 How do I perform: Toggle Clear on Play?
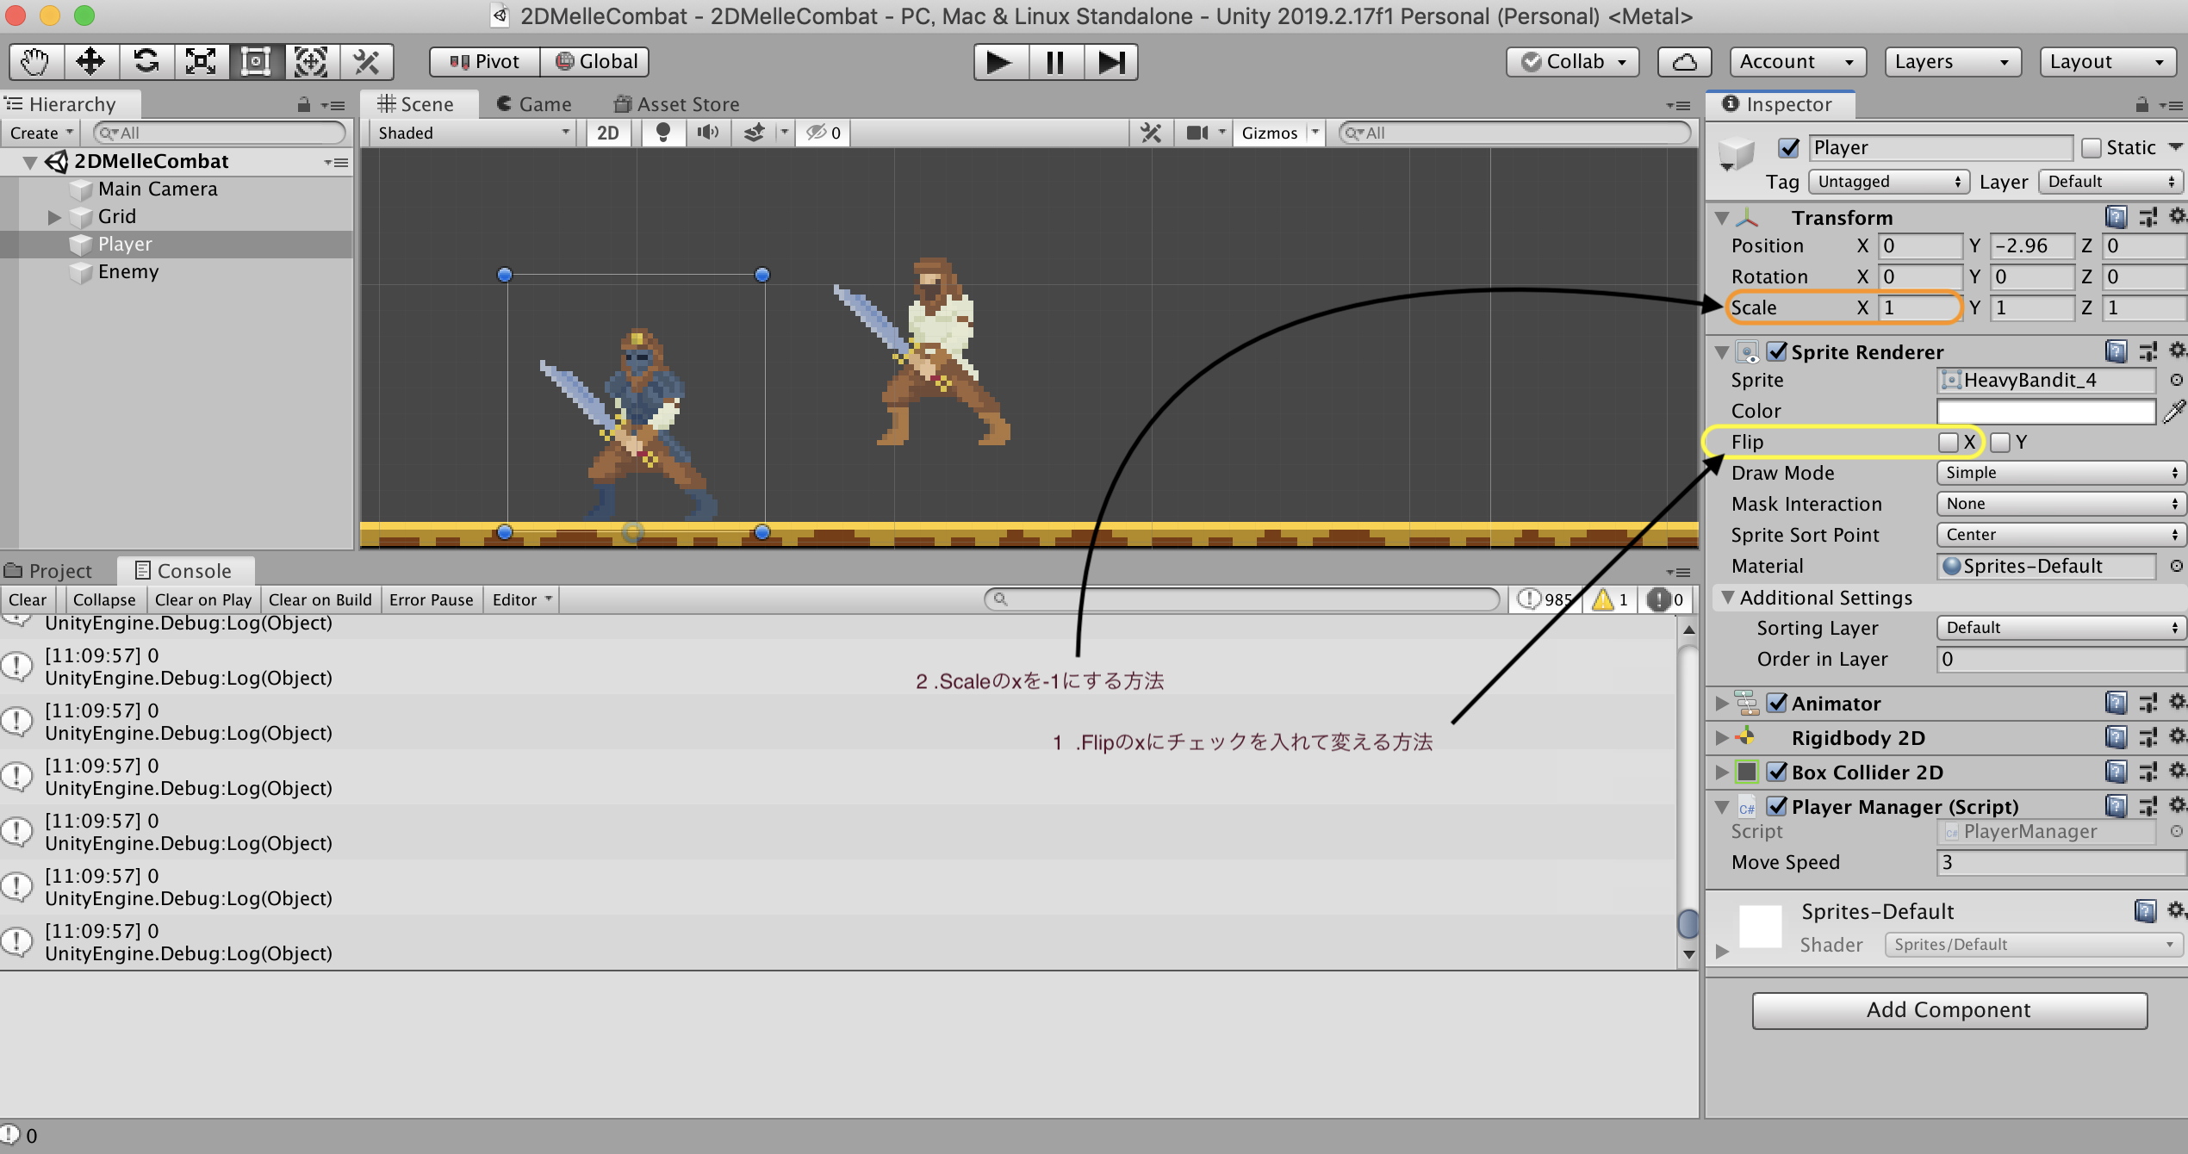[x=203, y=599]
